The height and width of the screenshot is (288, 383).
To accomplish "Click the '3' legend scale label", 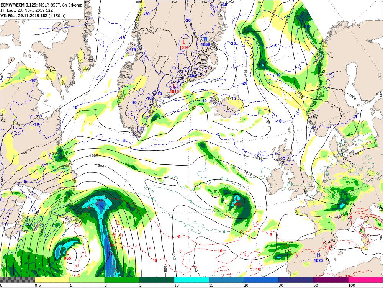I will pos(106,285).
